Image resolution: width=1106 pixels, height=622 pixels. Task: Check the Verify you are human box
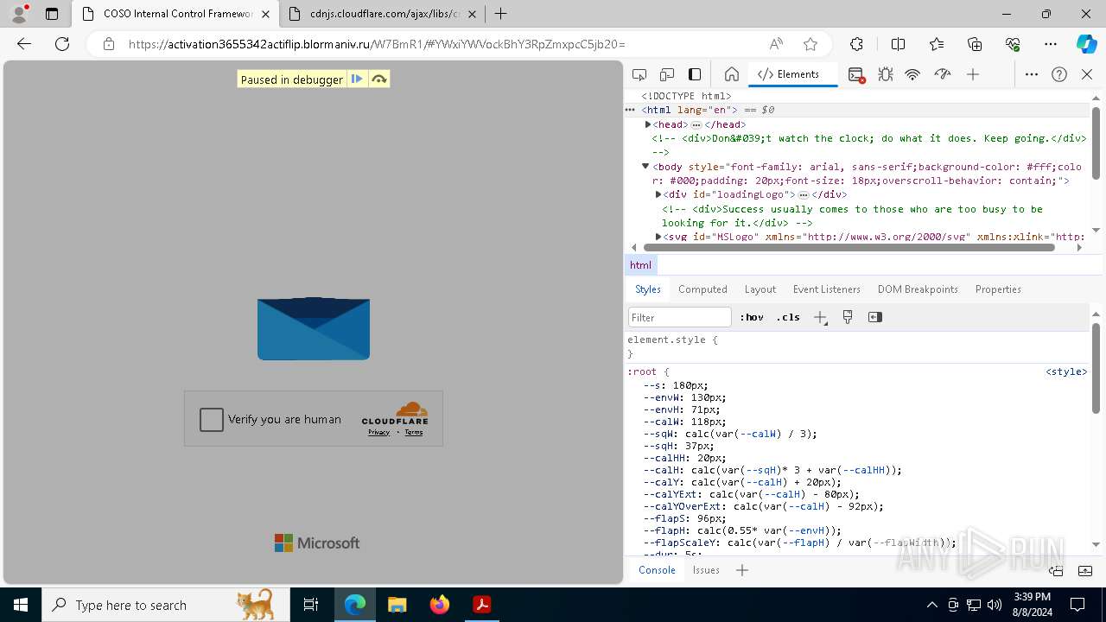point(212,419)
